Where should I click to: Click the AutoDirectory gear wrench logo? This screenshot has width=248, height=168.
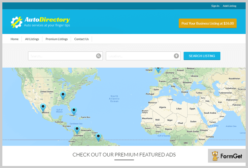point(16,22)
